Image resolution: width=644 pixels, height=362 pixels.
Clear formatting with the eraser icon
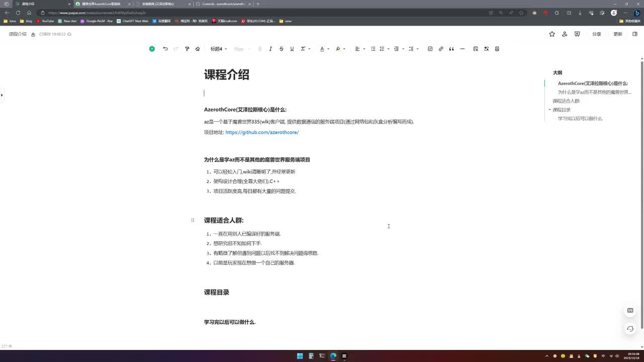(x=197, y=49)
